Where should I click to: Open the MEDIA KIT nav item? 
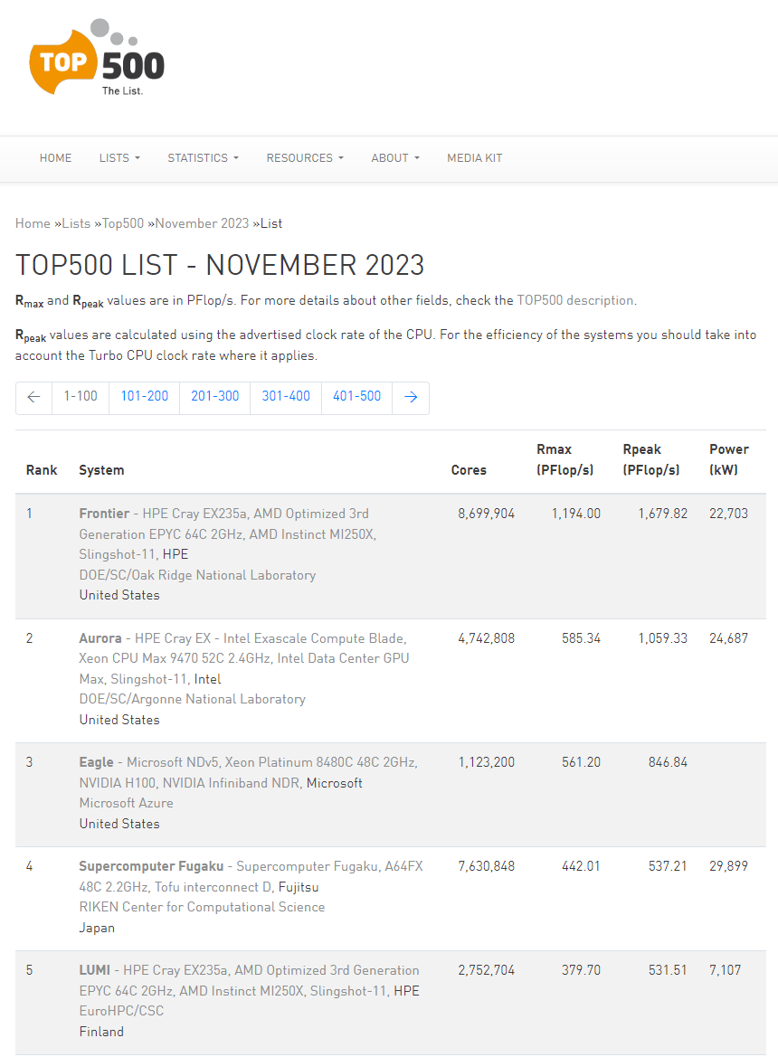[x=475, y=157]
